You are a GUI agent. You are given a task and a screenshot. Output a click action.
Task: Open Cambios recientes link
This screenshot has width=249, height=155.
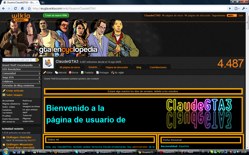pyautogui.click(x=7, y=111)
